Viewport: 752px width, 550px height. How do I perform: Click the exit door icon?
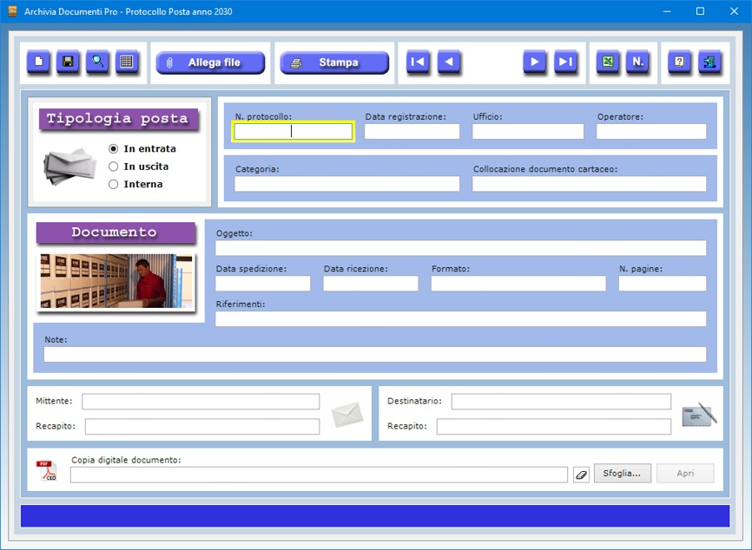pos(709,62)
